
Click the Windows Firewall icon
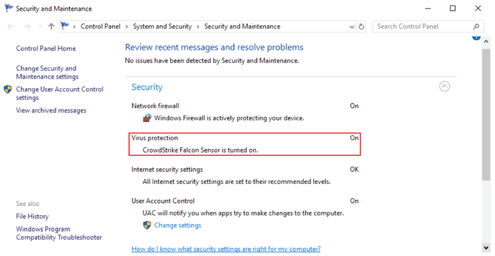coord(147,118)
